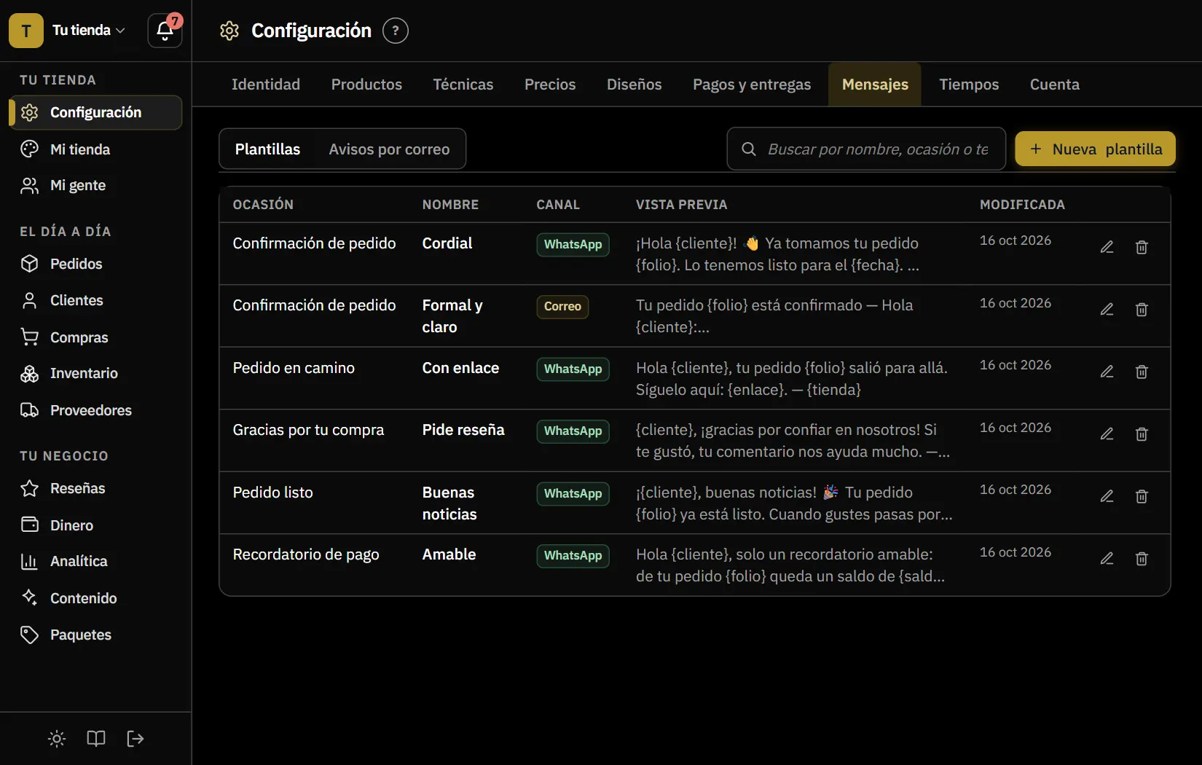Screen dimensions: 1202x765
Task: Navigate to Proveedores
Action: point(95,410)
